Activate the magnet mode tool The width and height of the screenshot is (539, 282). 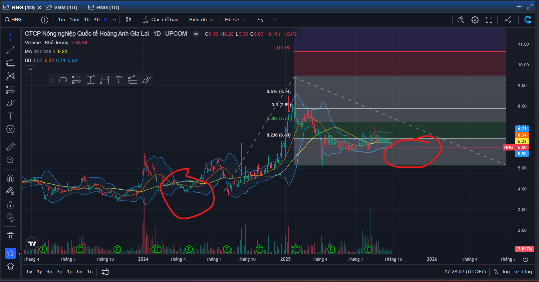click(10, 178)
